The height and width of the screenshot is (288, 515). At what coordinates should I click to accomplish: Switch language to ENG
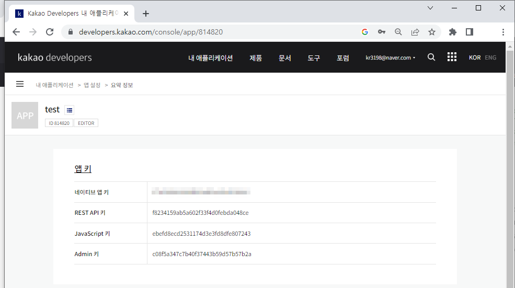(490, 57)
